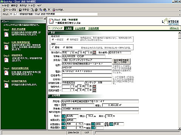Image resolution: width=181 pixels, height=135 pixels.
Task: Click the empty account number (口座番号) field
Action: pos(87,75)
